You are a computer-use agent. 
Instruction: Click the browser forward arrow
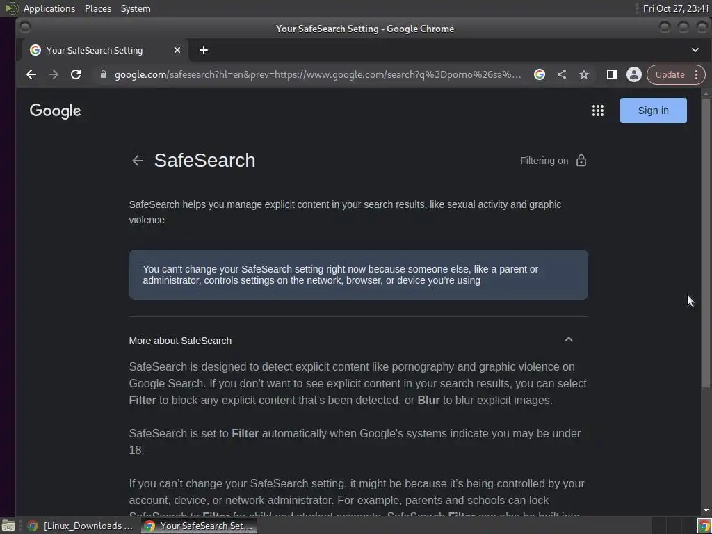point(54,74)
